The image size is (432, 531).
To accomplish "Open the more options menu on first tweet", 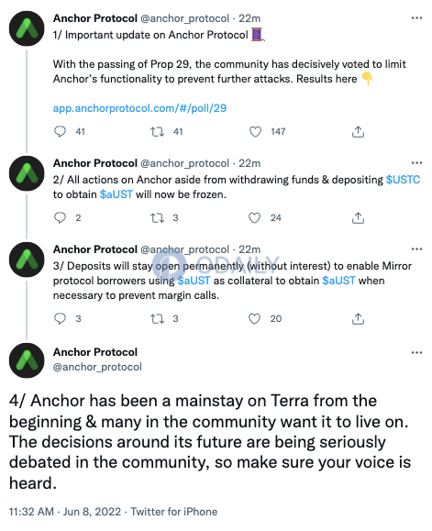I will [x=416, y=18].
